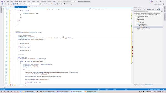Switch to FileChangeTrackerSample tab
166x93 pixels.
(x=33, y=7)
